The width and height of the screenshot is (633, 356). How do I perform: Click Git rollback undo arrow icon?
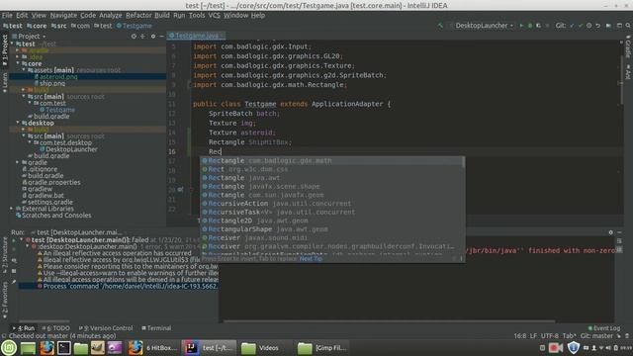coord(597,26)
